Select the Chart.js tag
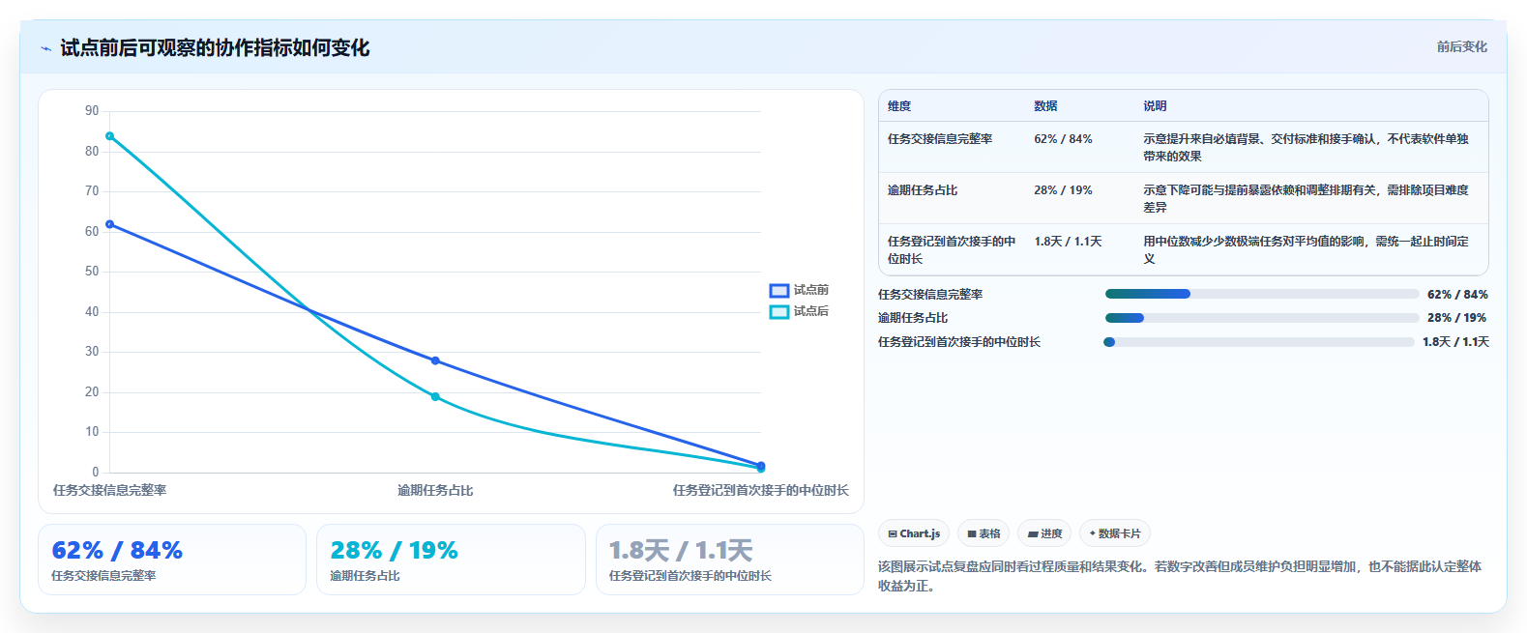 pyautogui.click(x=914, y=533)
